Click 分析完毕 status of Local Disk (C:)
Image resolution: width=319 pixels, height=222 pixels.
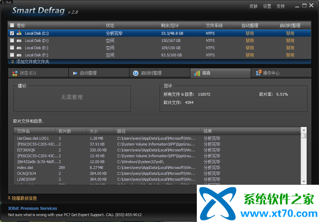(114, 33)
